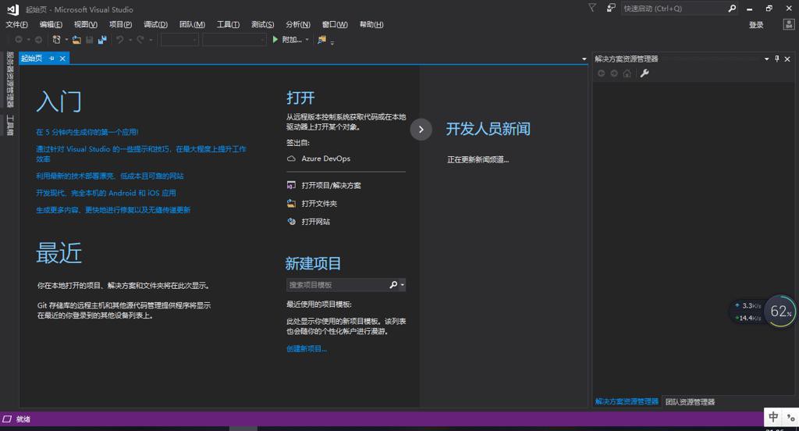Open the 分析(N) menu
Screen dimensions: 799x431
[298, 24]
